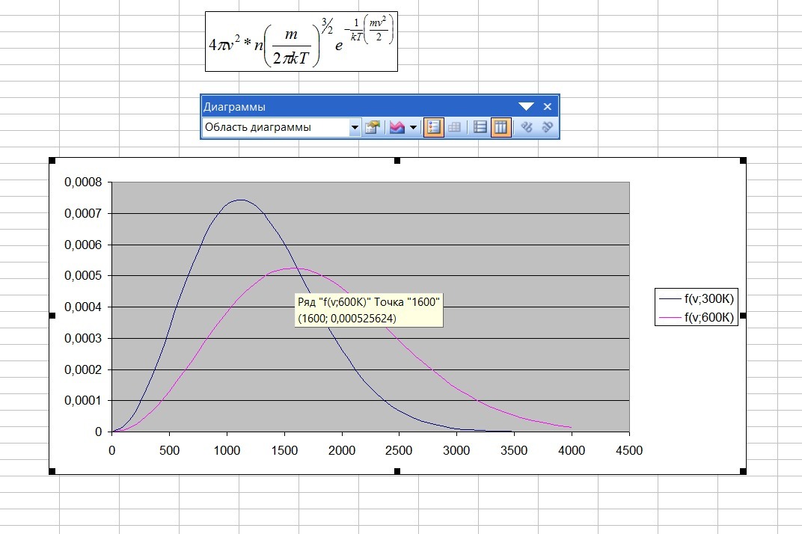
Task: Click the horizontal axis label 2500
Action: coord(399,450)
